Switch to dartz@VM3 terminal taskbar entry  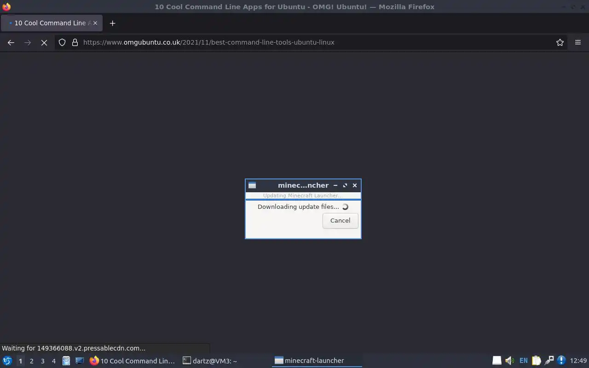[x=225, y=361]
